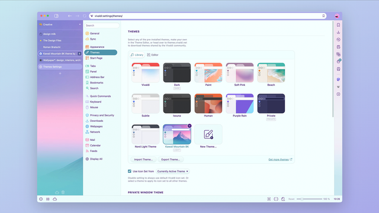Open Sync settings section
379x213 pixels.
(91, 39)
